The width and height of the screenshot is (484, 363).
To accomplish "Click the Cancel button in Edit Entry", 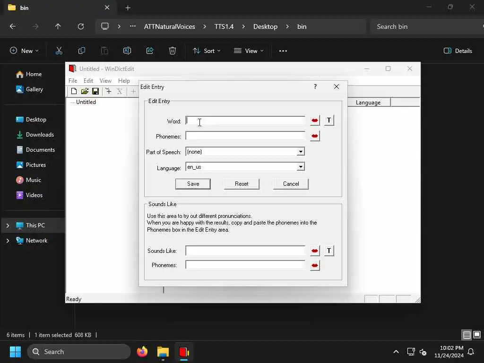I will [291, 184].
